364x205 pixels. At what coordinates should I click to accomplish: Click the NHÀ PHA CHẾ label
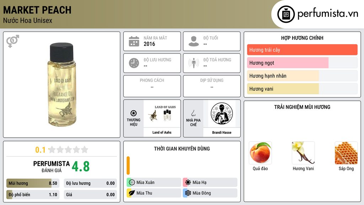193,122
